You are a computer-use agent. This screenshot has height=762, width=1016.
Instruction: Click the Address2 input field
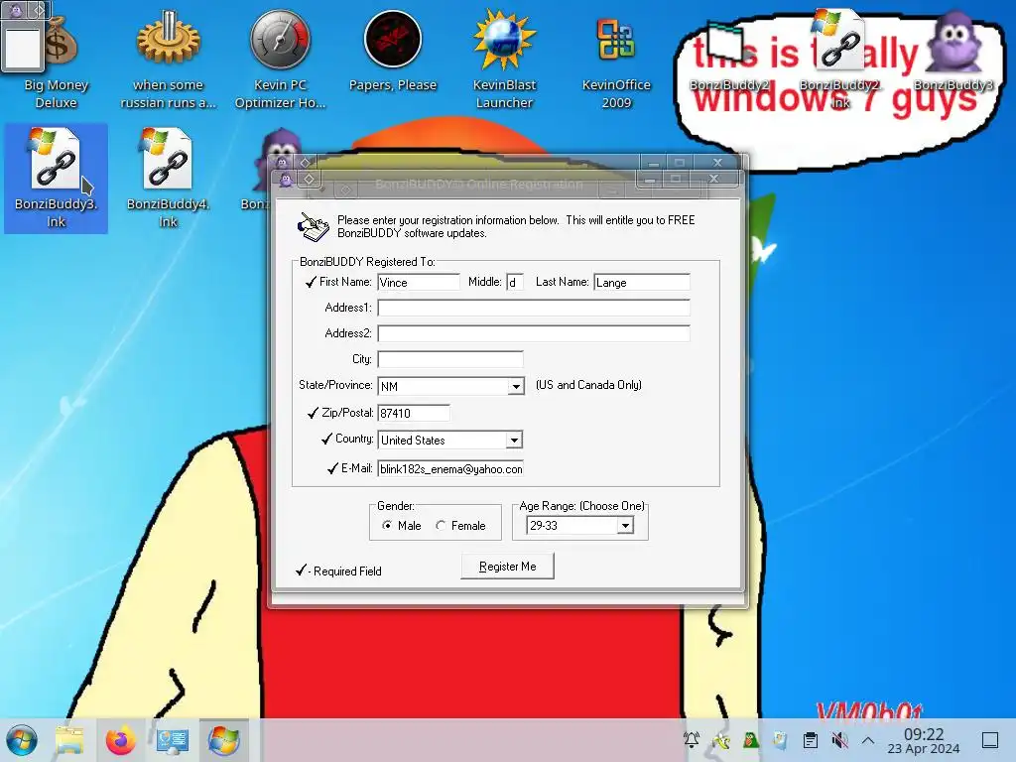[x=534, y=333]
